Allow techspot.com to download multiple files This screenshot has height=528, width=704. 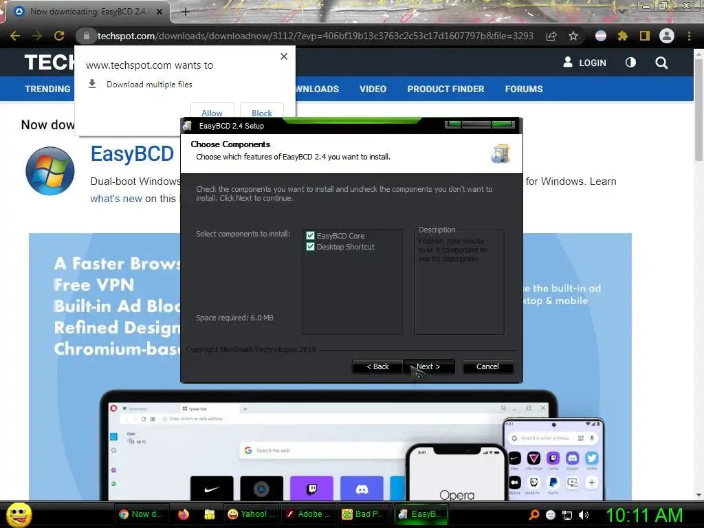point(212,112)
